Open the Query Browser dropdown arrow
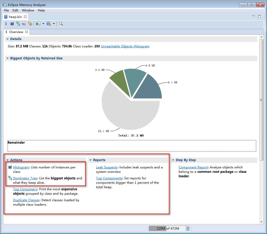Viewport: 267px width, 234px height. (x=54, y=24)
